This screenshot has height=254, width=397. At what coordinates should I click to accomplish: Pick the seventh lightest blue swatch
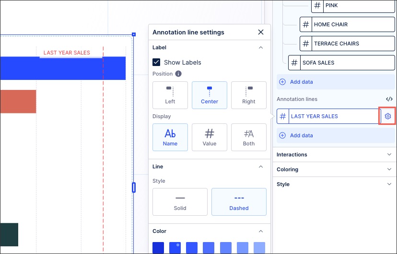pyautogui.click(x=259, y=248)
